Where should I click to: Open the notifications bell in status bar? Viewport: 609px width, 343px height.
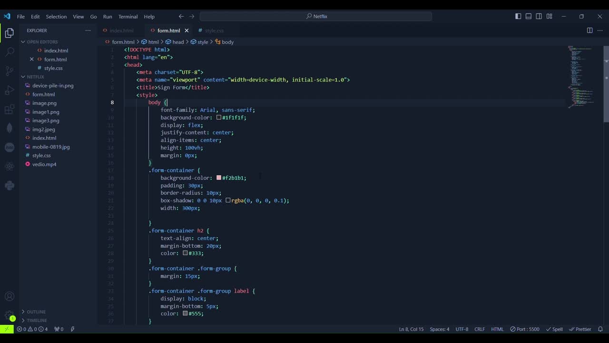point(600,329)
